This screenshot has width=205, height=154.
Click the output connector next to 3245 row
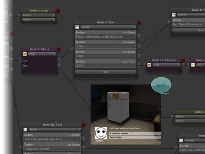pyautogui.click(x=139, y=65)
